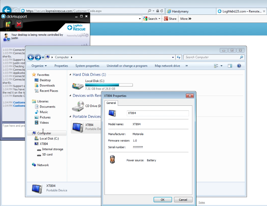
Task: Open Downloads in the Favorites list
Action: pyautogui.click(x=47, y=85)
